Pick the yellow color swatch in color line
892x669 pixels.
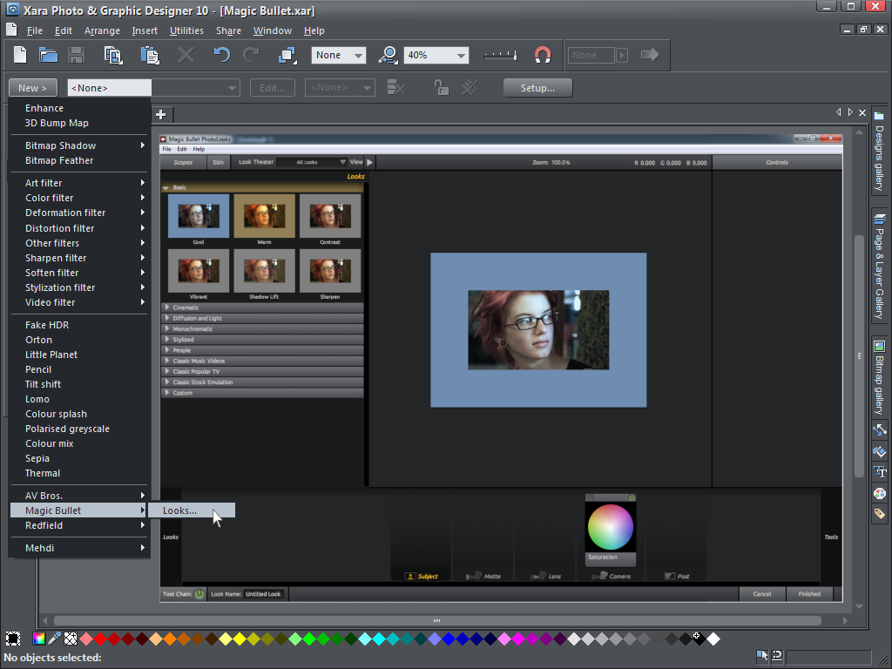click(240, 639)
